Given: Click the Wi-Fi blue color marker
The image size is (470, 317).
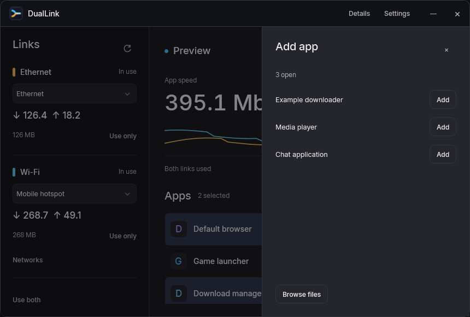Looking at the screenshot, I should pos(14,172).
